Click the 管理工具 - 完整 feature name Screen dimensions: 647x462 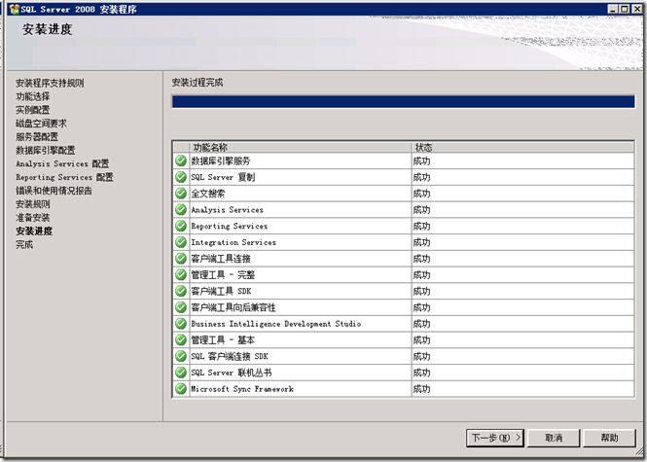coord(223,275)
